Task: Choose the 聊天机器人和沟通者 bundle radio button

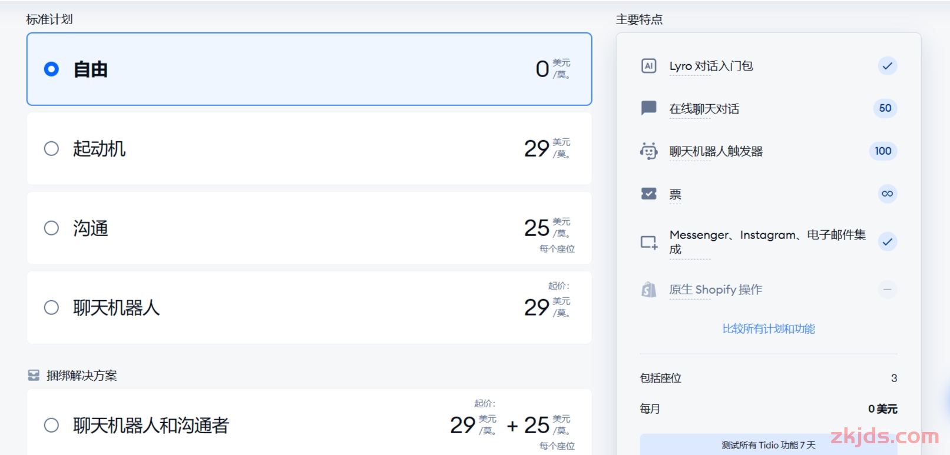Action: click(51, 425)
